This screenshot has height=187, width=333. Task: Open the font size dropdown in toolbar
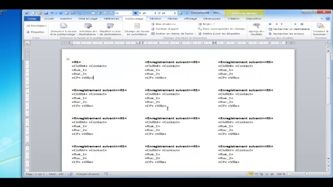click(x=131, y=13)
